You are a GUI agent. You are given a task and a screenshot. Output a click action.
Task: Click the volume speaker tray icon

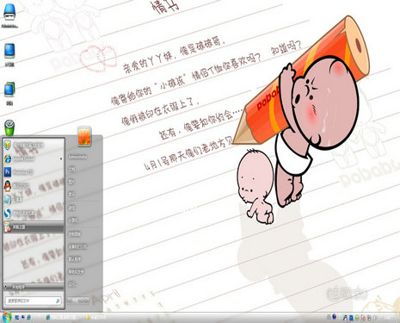point(375,318)
